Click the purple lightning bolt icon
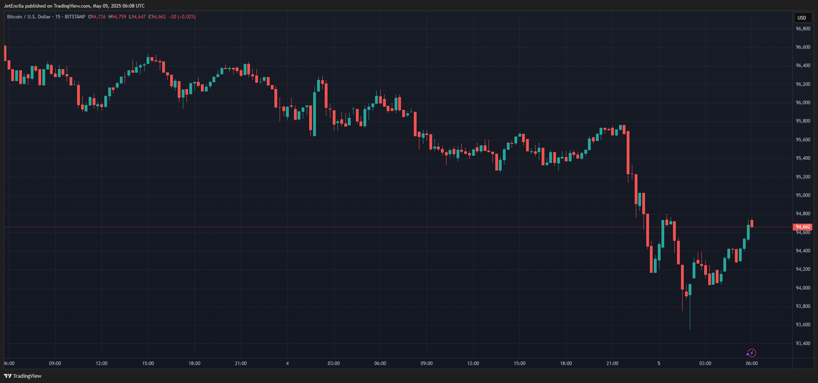 click(751, 353)
